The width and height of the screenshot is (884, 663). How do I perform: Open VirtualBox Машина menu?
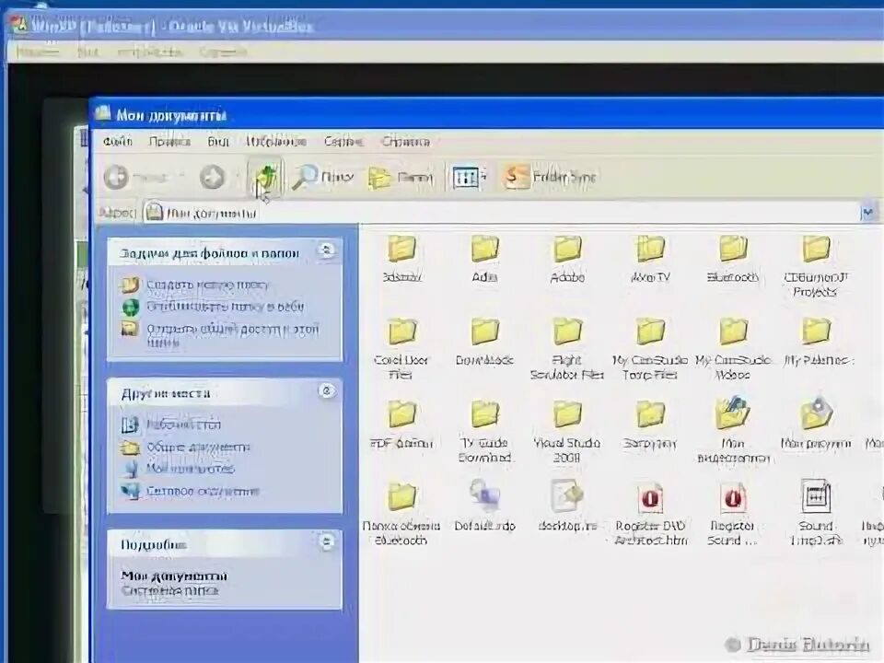(37, 52)
